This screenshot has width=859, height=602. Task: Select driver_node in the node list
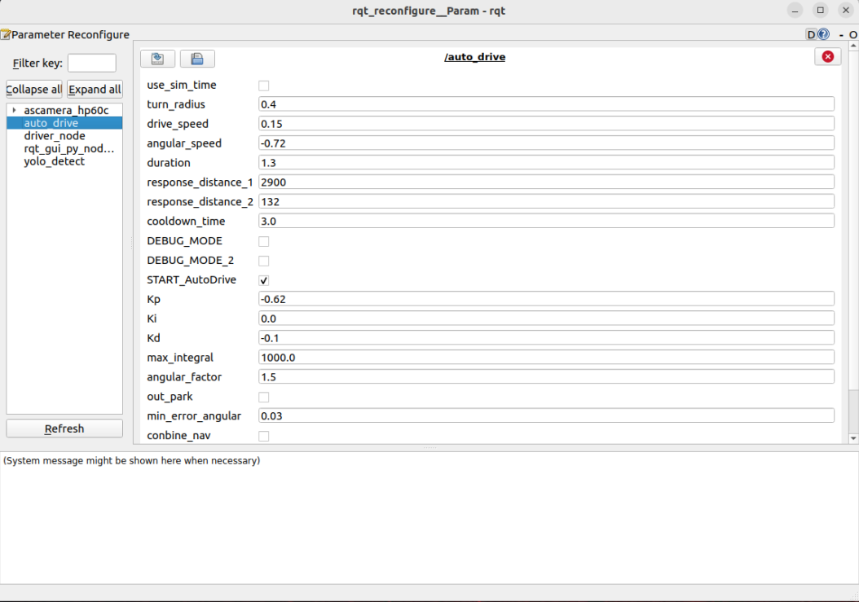click(x=54, y=136)
